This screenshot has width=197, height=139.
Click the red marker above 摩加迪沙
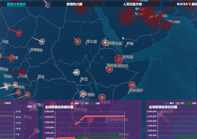pyautogui.click(x=132, y=84)
